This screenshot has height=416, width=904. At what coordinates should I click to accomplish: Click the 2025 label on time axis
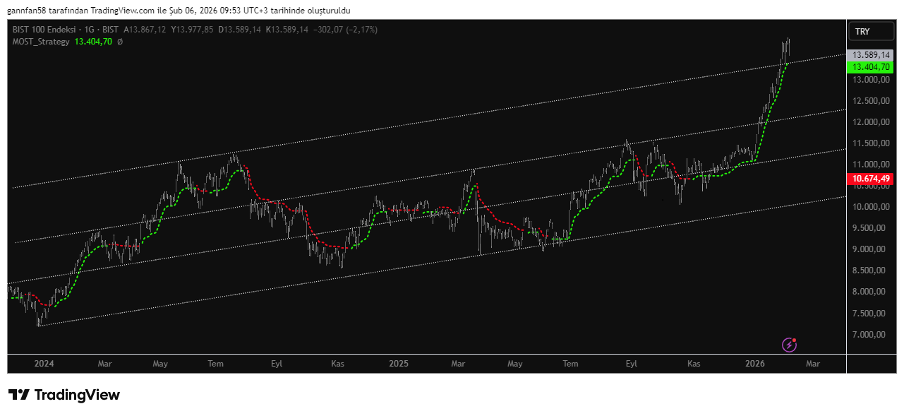[399, 364]
